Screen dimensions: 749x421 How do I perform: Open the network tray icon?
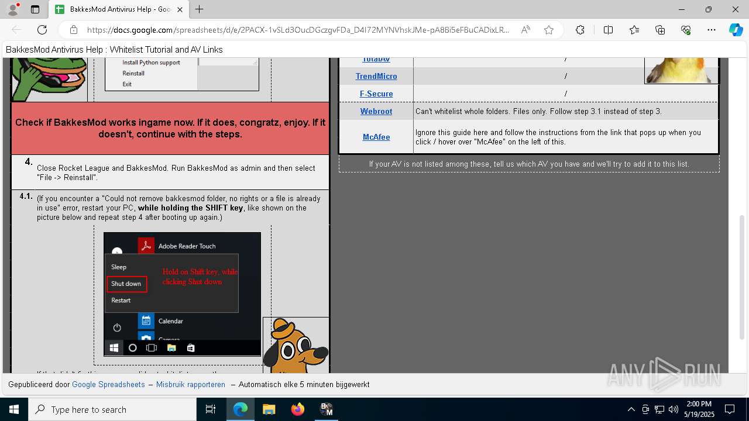(659, 409)
